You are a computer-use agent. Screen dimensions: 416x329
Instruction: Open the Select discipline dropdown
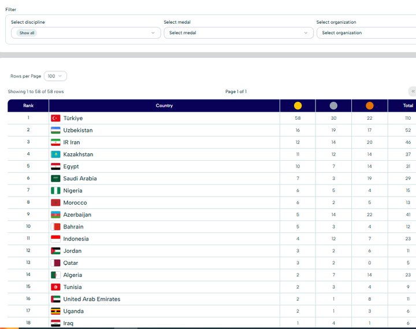(x=86, y=33)
